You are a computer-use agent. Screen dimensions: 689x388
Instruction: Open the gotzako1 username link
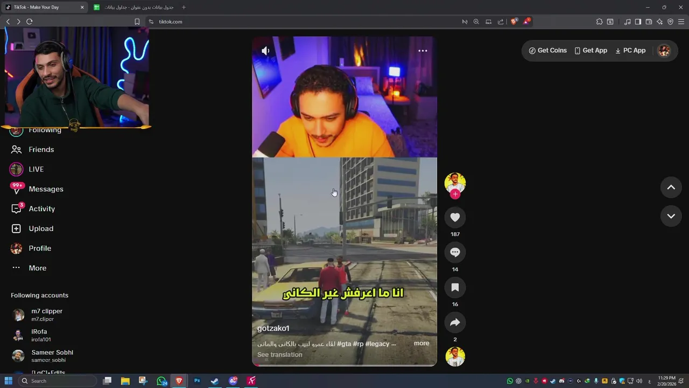[x=273, y=328]
